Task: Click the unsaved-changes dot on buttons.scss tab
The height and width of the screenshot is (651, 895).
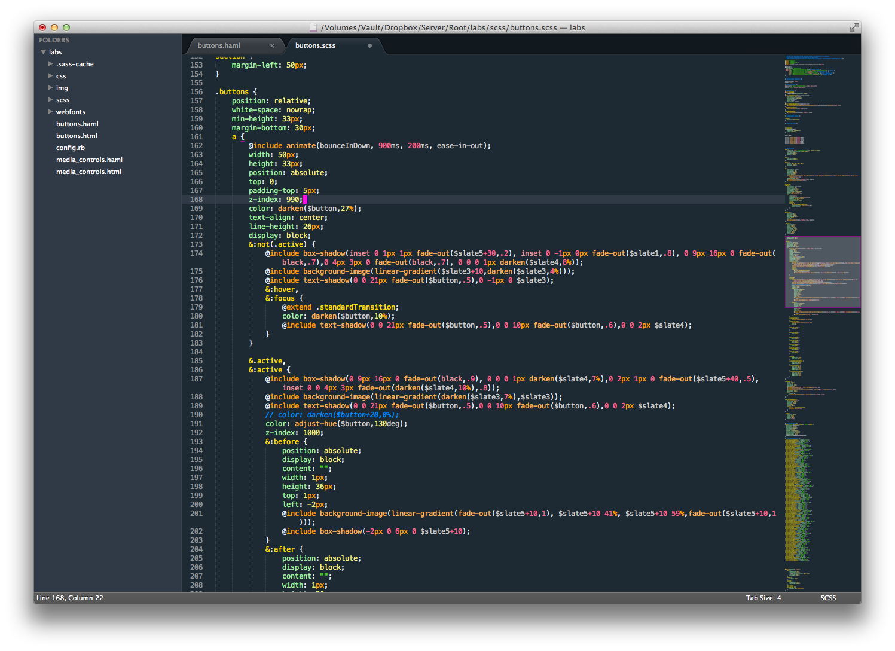Action: pos(369,45)
